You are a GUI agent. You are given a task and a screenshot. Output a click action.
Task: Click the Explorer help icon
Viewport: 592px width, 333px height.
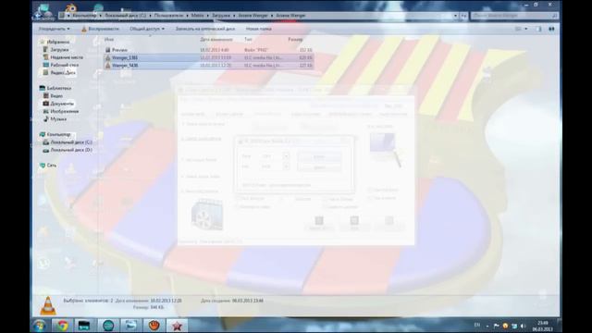(551, 29)
